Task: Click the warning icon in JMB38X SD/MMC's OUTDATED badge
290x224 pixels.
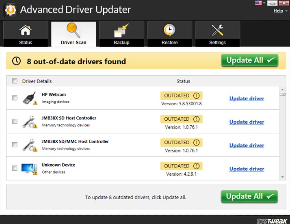Action: pos(196,143)
